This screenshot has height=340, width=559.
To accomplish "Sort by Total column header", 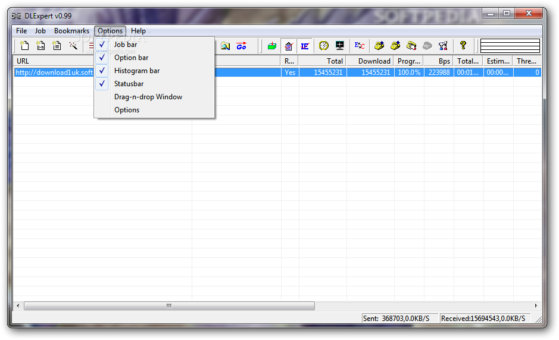I will point(322,61).
